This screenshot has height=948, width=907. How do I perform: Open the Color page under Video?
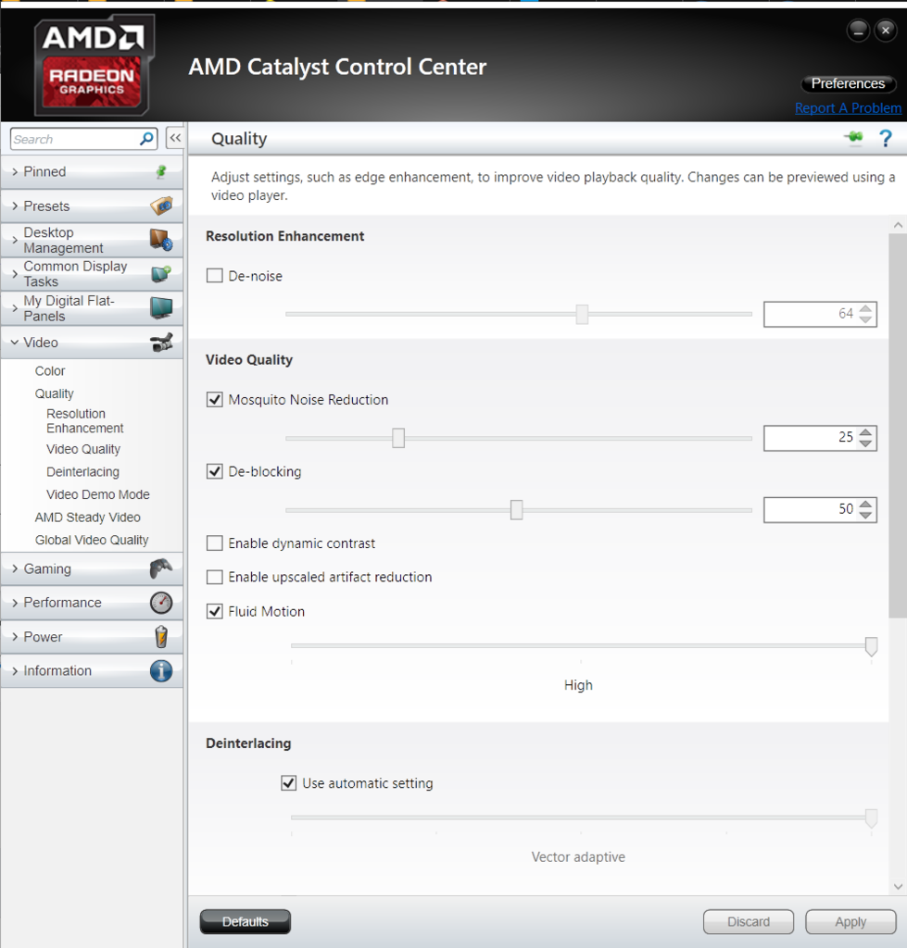(50, 371)
